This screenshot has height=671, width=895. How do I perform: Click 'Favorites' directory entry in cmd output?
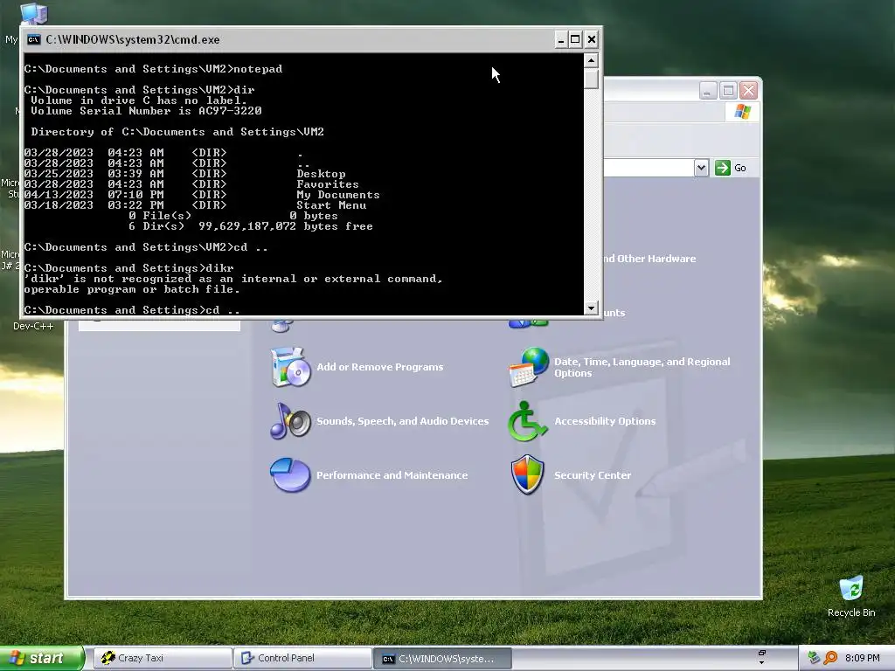pyautogui.click(x=328, y=184)
